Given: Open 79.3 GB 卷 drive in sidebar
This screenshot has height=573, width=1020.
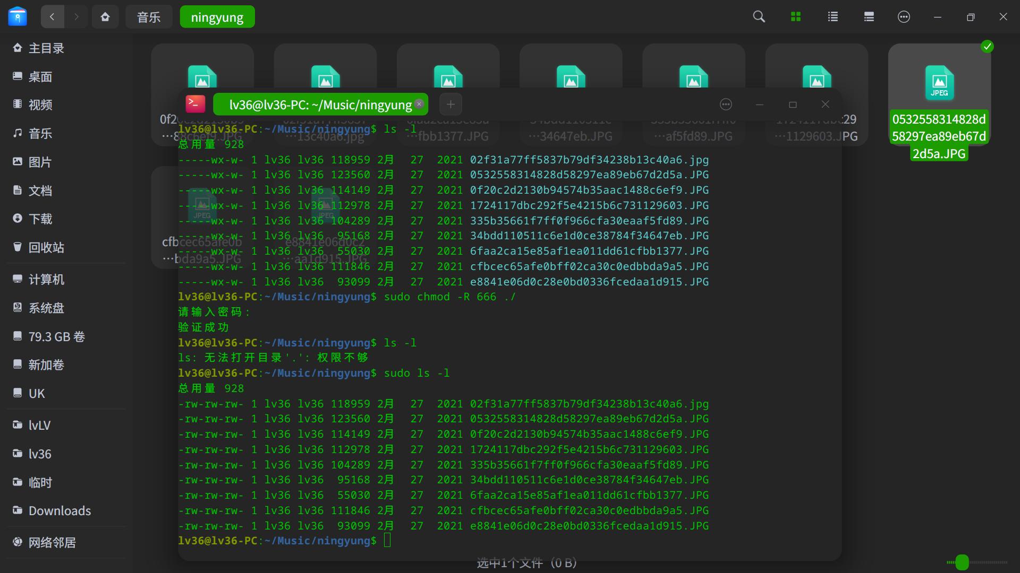Looking at the screenshot, I should [56, 336].
